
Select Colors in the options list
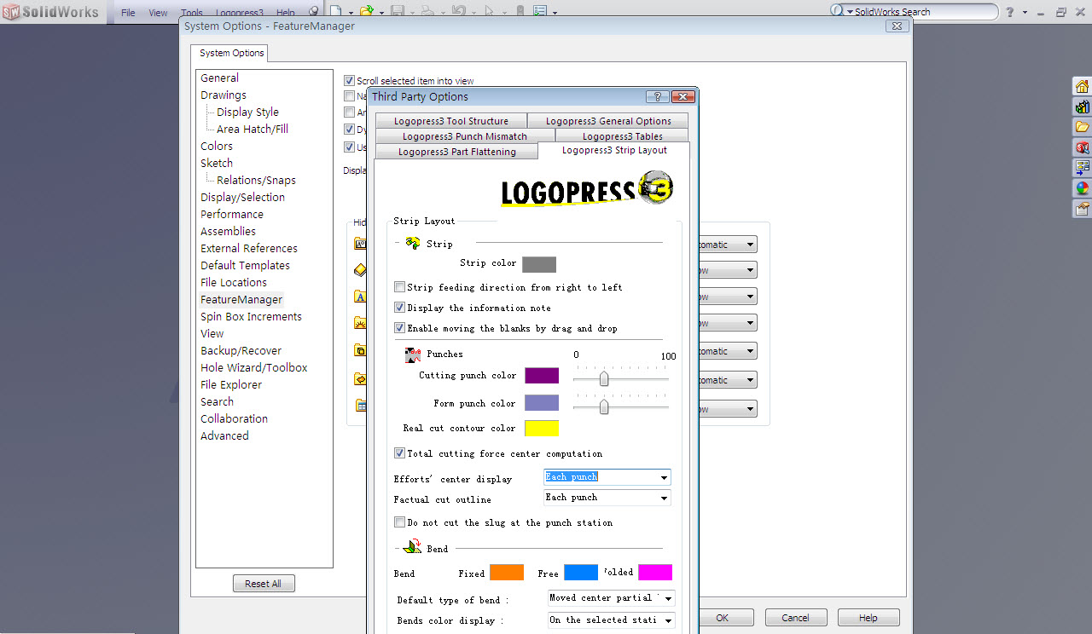click(217, 146)
